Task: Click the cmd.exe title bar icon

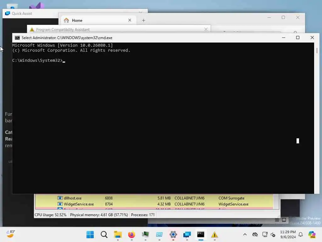Action: coord(17,38)
